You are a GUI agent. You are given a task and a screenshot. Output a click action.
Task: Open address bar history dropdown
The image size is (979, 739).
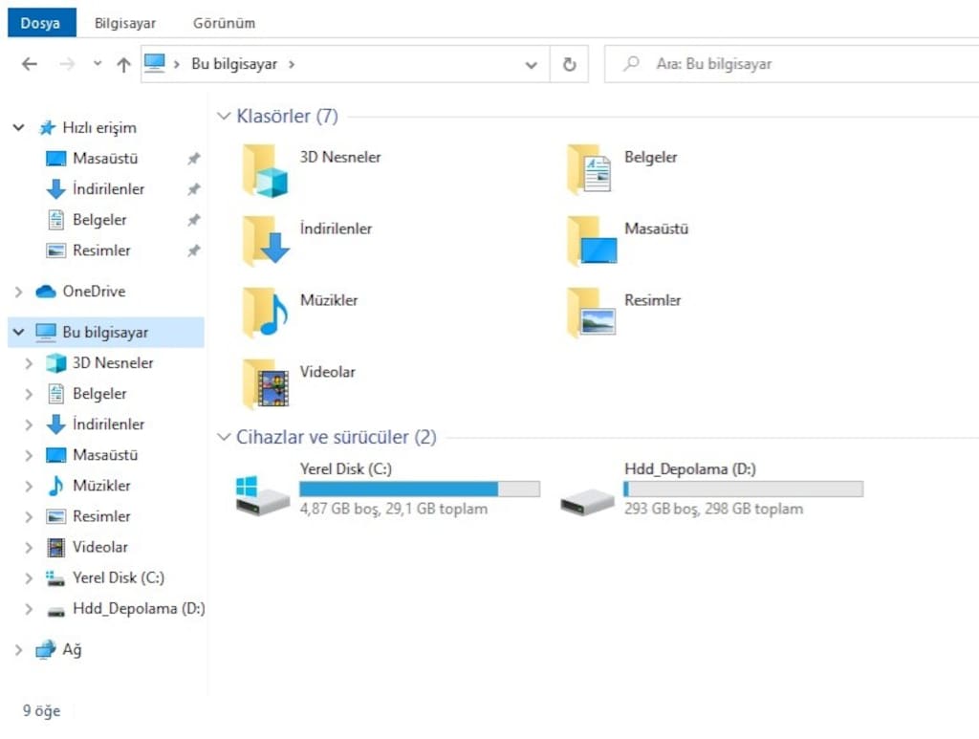532,64
